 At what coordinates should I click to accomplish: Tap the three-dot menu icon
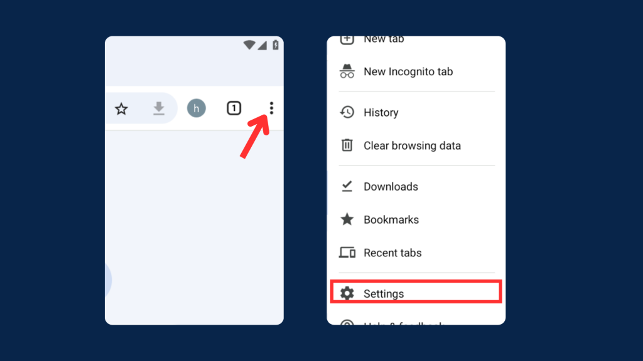coord(271,108)
